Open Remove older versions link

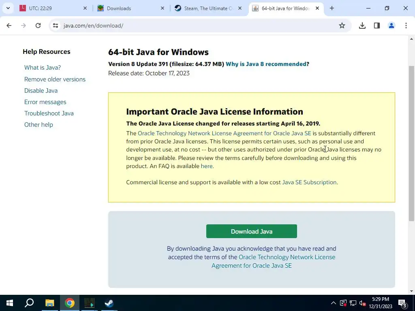[x=55, y=79]
